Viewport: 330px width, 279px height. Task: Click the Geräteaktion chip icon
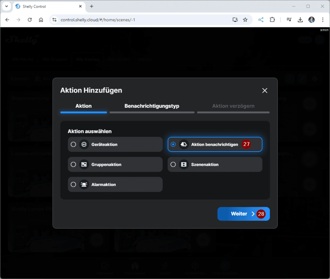coord(84,144)
